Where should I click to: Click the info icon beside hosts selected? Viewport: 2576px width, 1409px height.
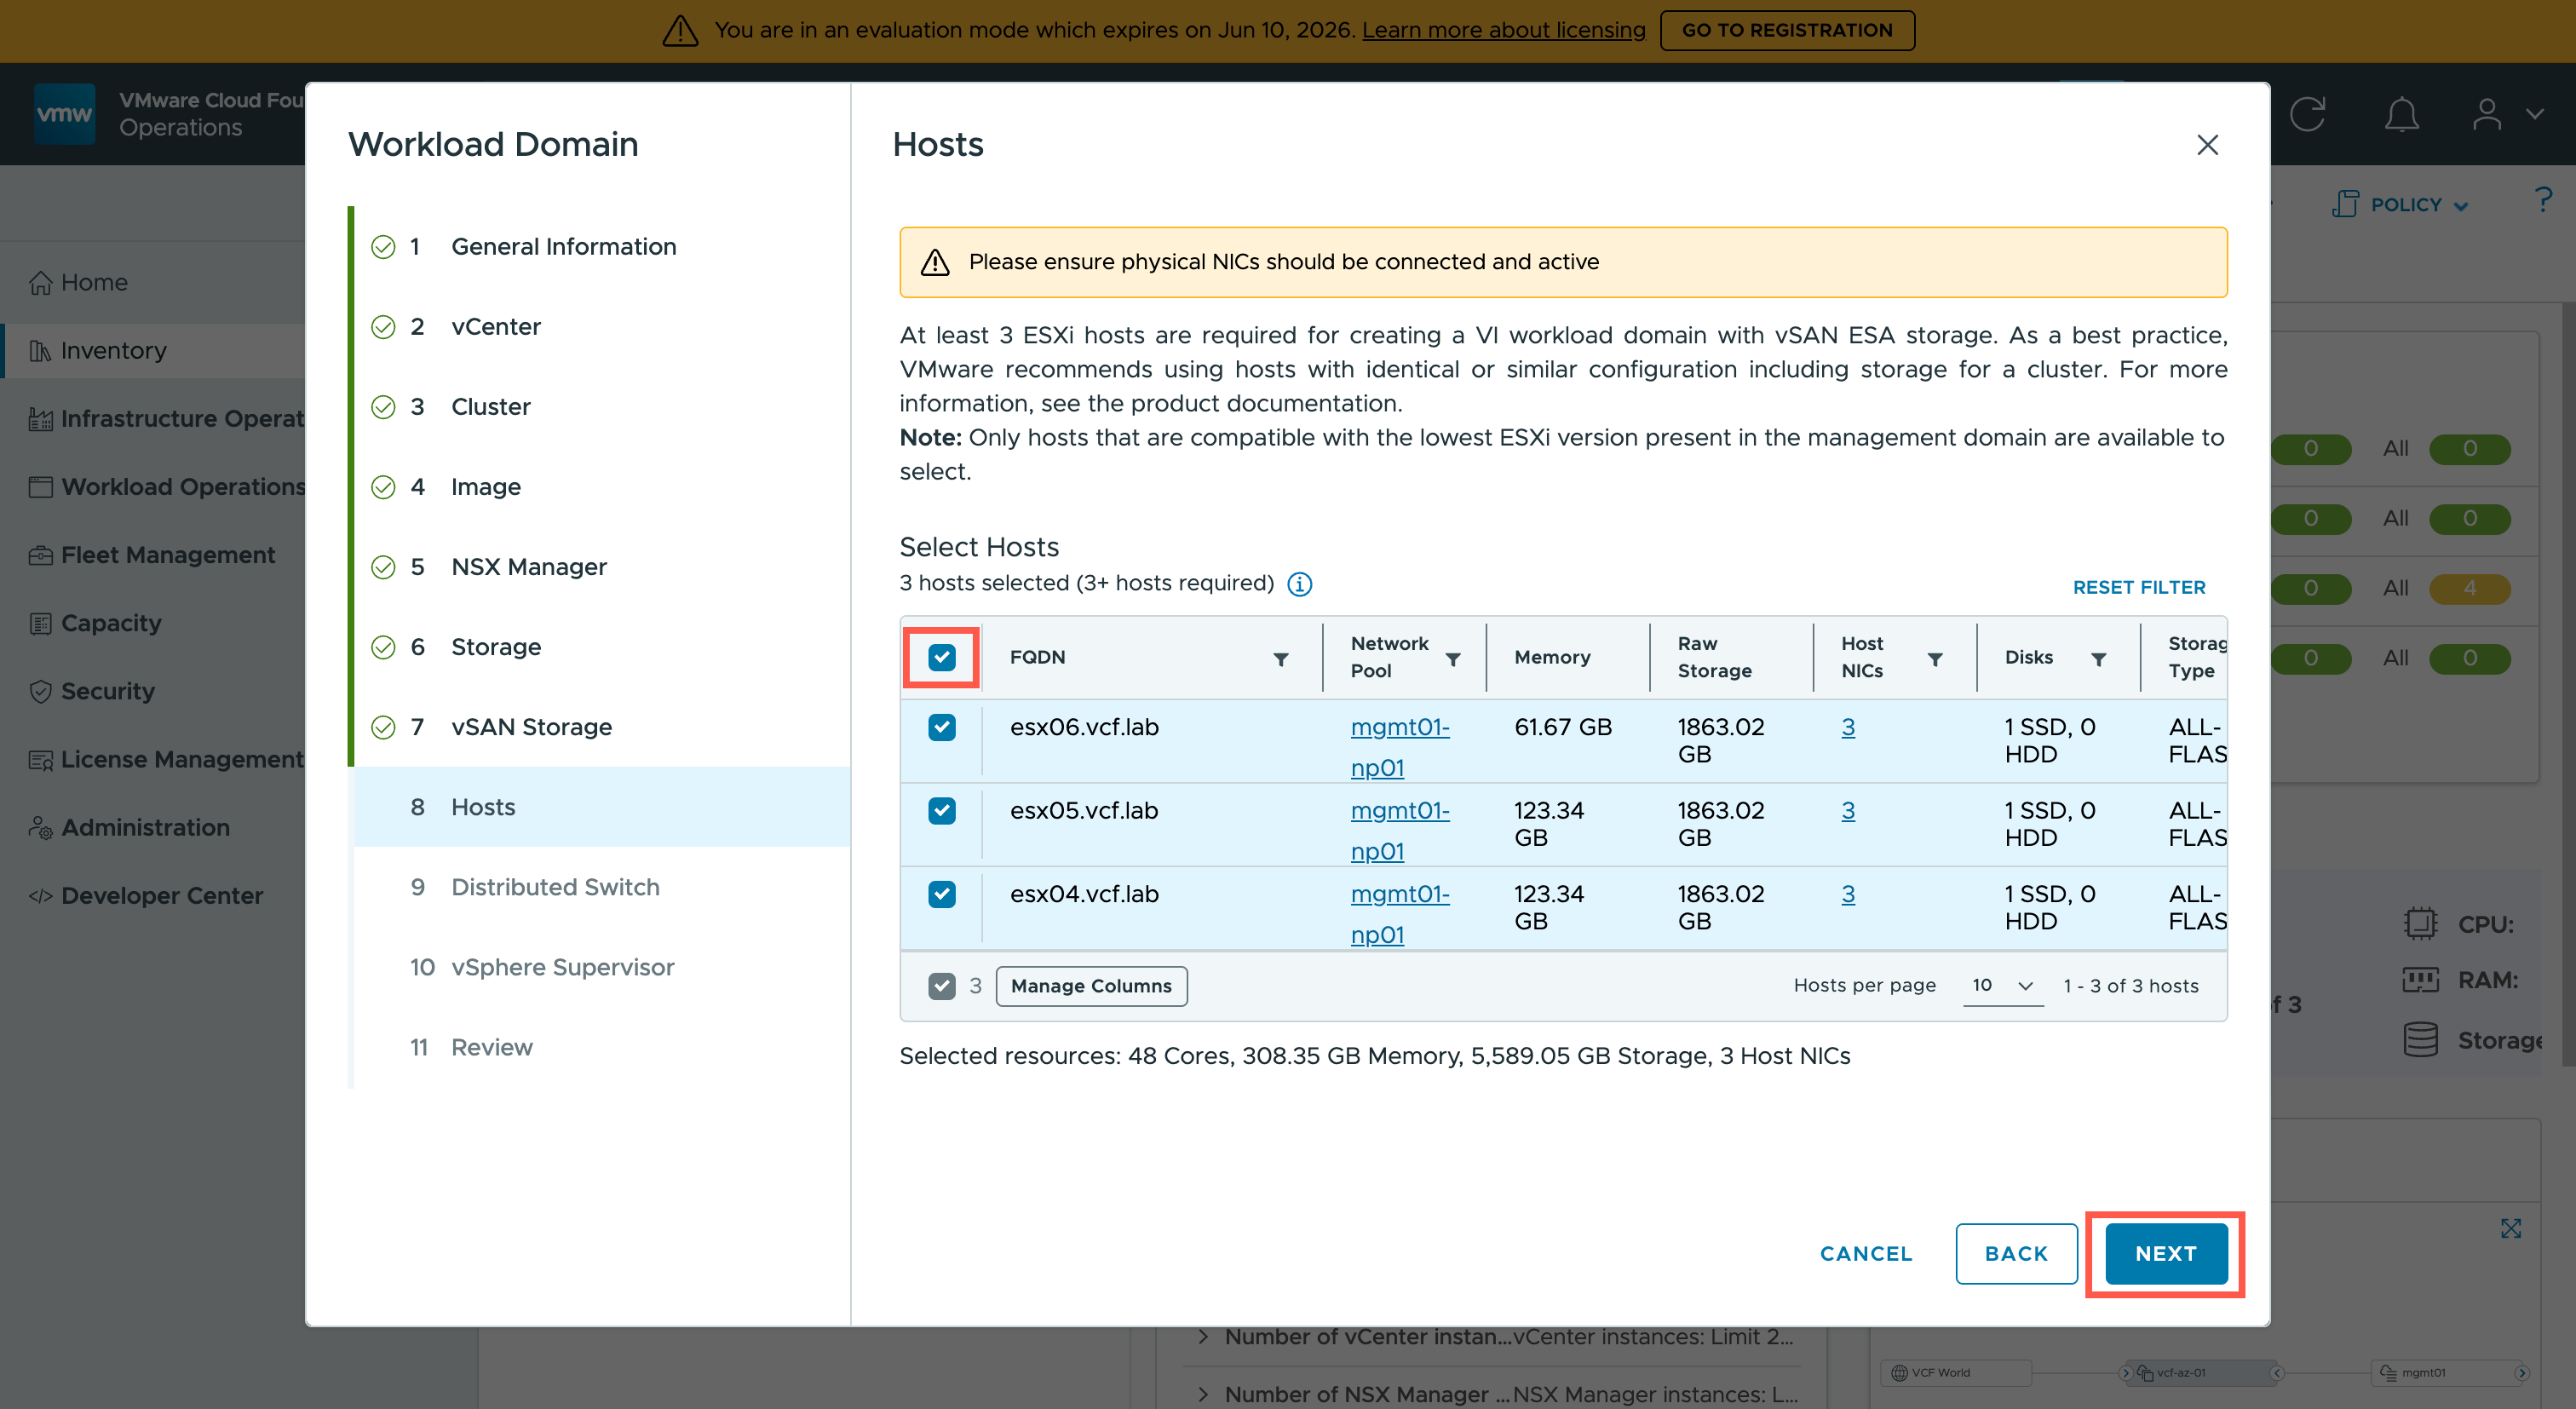1299,584
